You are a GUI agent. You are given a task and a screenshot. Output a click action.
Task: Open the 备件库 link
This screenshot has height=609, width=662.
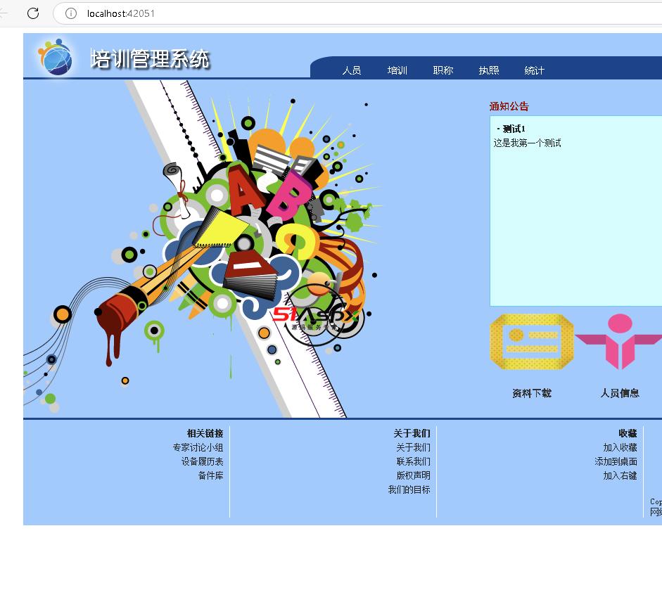[210, 475]
